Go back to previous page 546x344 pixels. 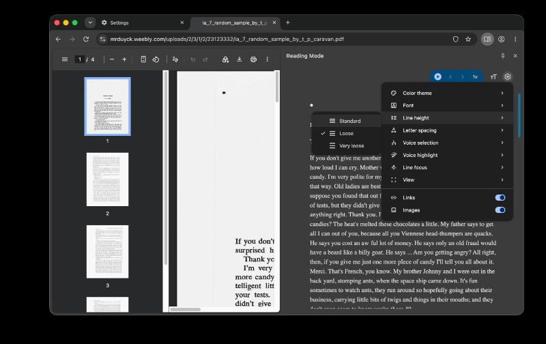[58, 40]
